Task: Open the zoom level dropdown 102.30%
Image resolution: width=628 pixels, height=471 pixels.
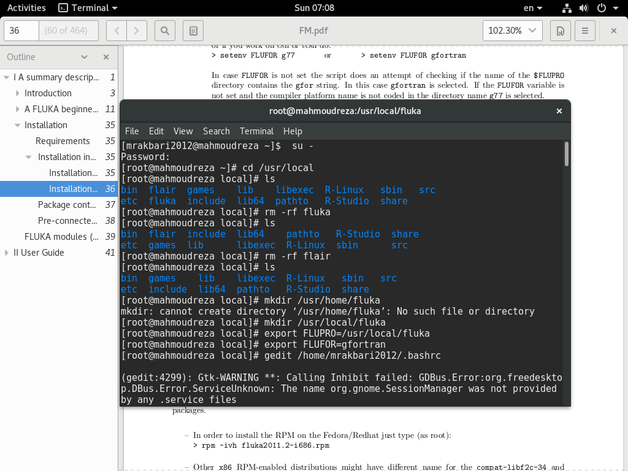Action: pos(512,31)
